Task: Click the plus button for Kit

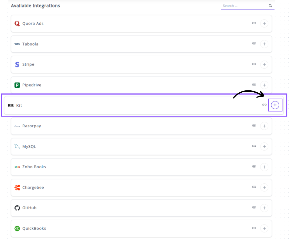Action: [275, 105]
